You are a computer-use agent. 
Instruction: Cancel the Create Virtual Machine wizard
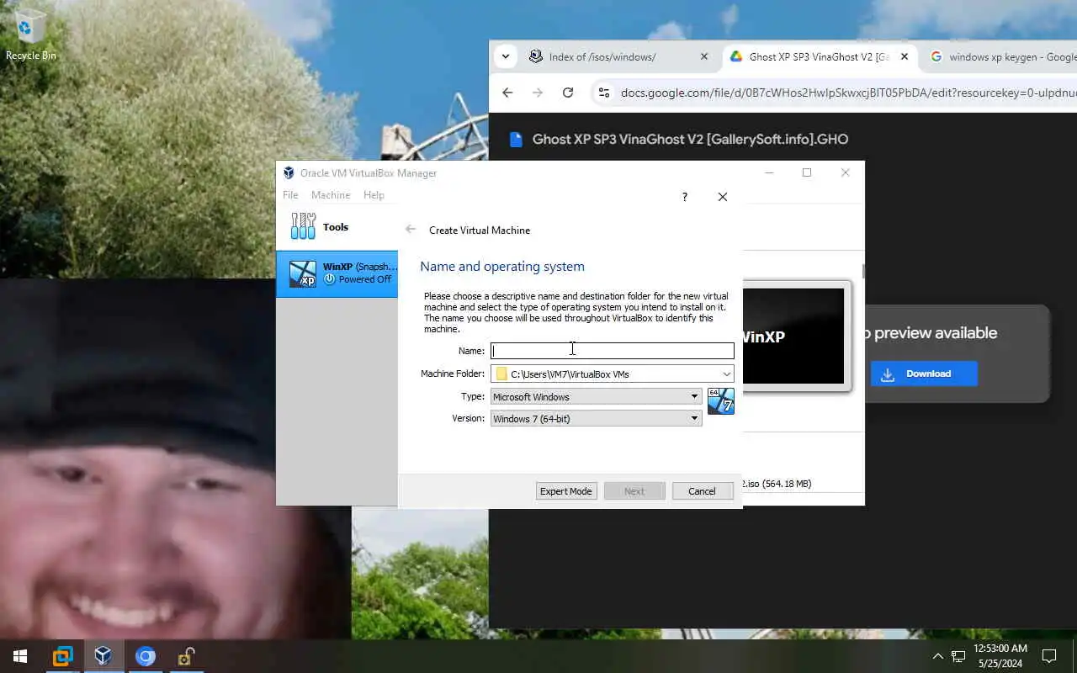(702, 491)
